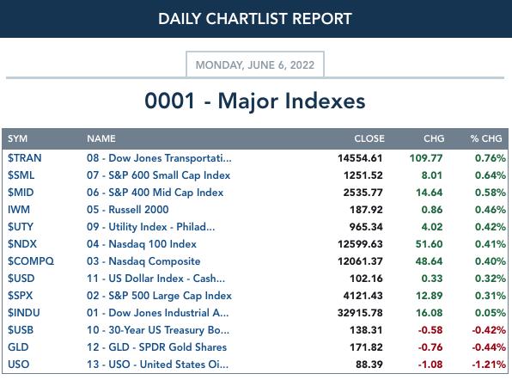Click the Monday, June 6, 2022 date box
Image resolution: width=512 pixels, height=380 pixels.
[255, 64]
